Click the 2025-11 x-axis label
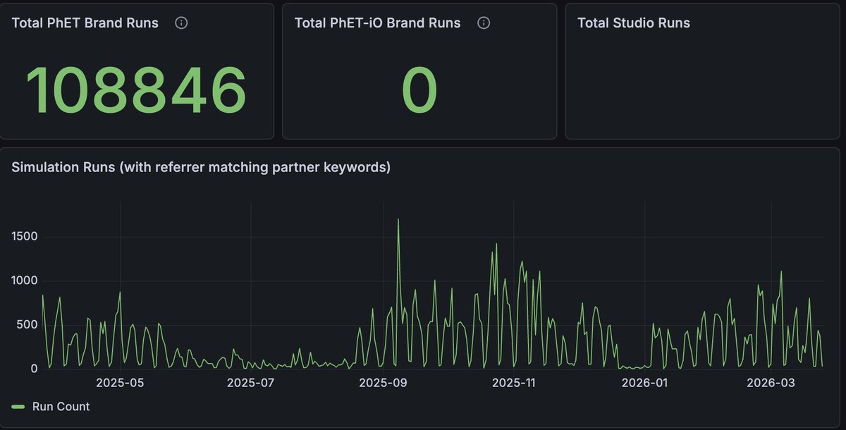The height and width of the screenshot is (430, 846). [514, 383]
